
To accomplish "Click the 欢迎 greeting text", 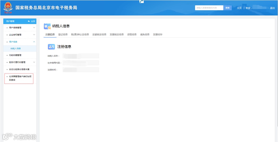I will click(249, 8).
